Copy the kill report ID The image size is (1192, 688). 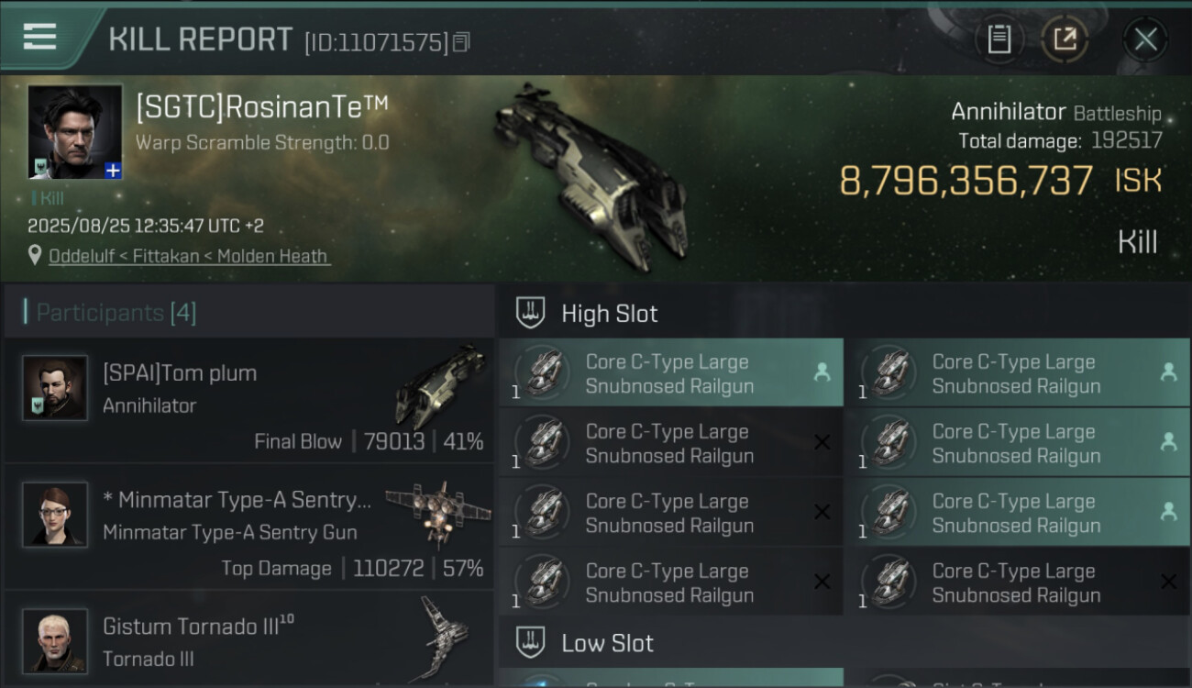click(x=461, y=41)
